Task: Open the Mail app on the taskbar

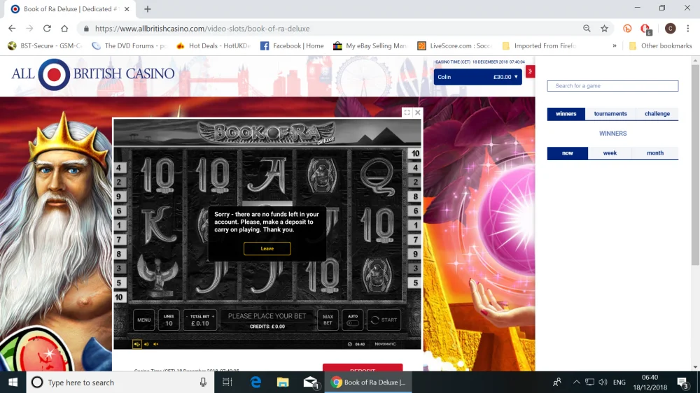Action: pos(310,383)
